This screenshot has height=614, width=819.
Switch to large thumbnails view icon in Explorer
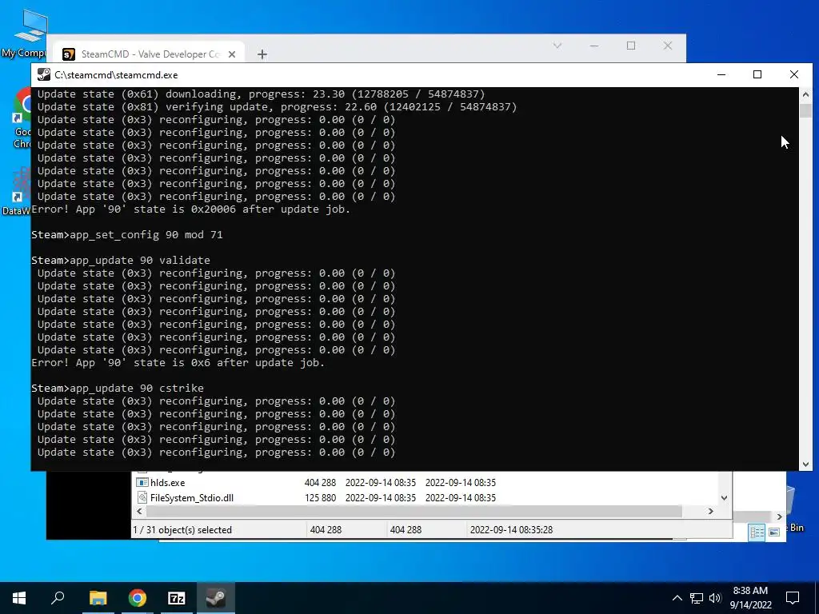(774, 532)
